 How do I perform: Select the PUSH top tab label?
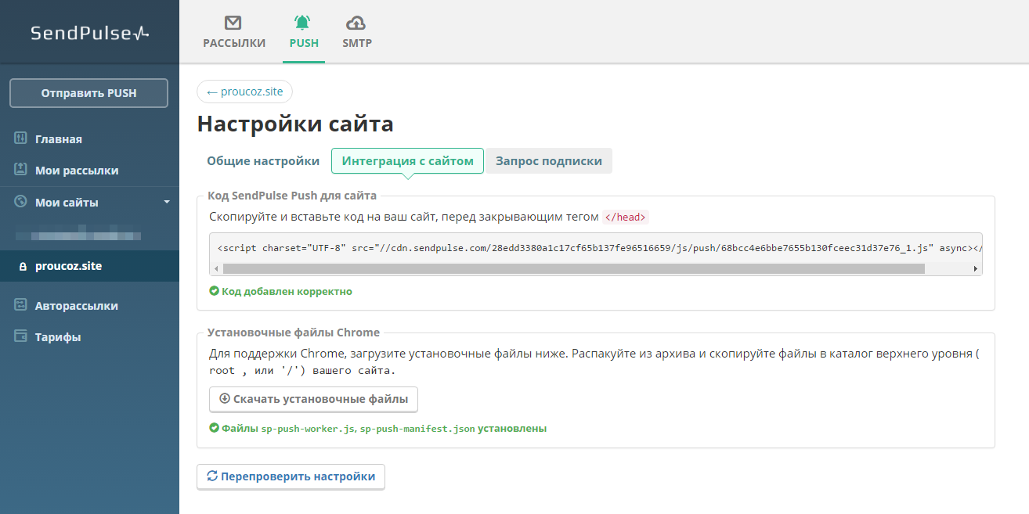pyautogui.click(x=304, y=43)
